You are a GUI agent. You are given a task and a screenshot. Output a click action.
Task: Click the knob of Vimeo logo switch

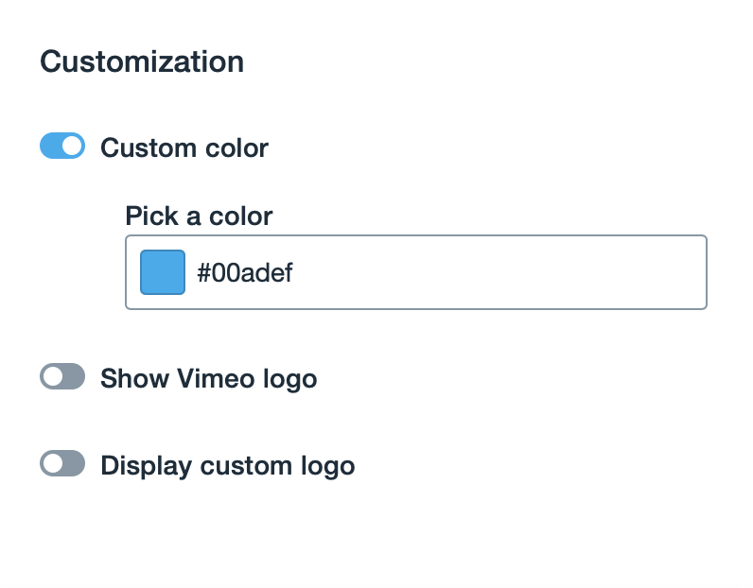[x=52, y=377]
